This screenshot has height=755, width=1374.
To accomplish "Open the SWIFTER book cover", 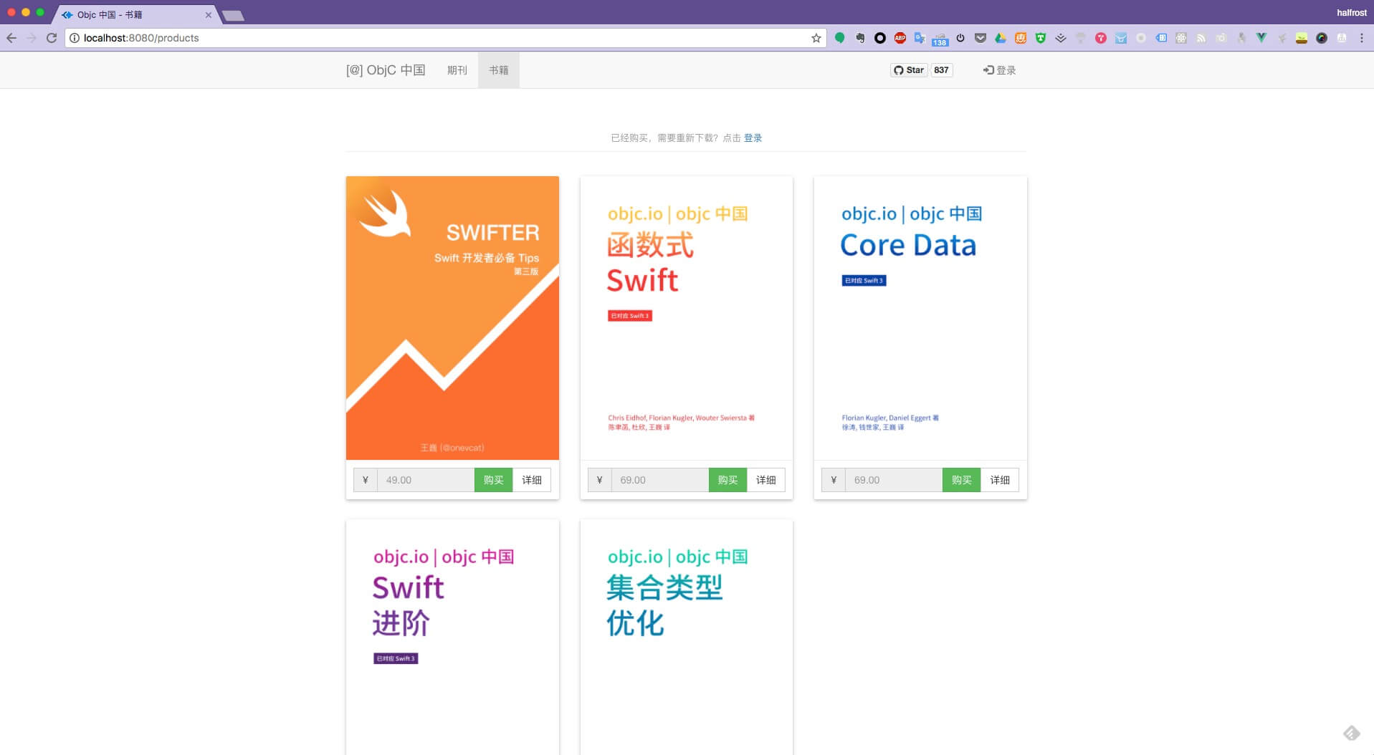I will 452,318.
